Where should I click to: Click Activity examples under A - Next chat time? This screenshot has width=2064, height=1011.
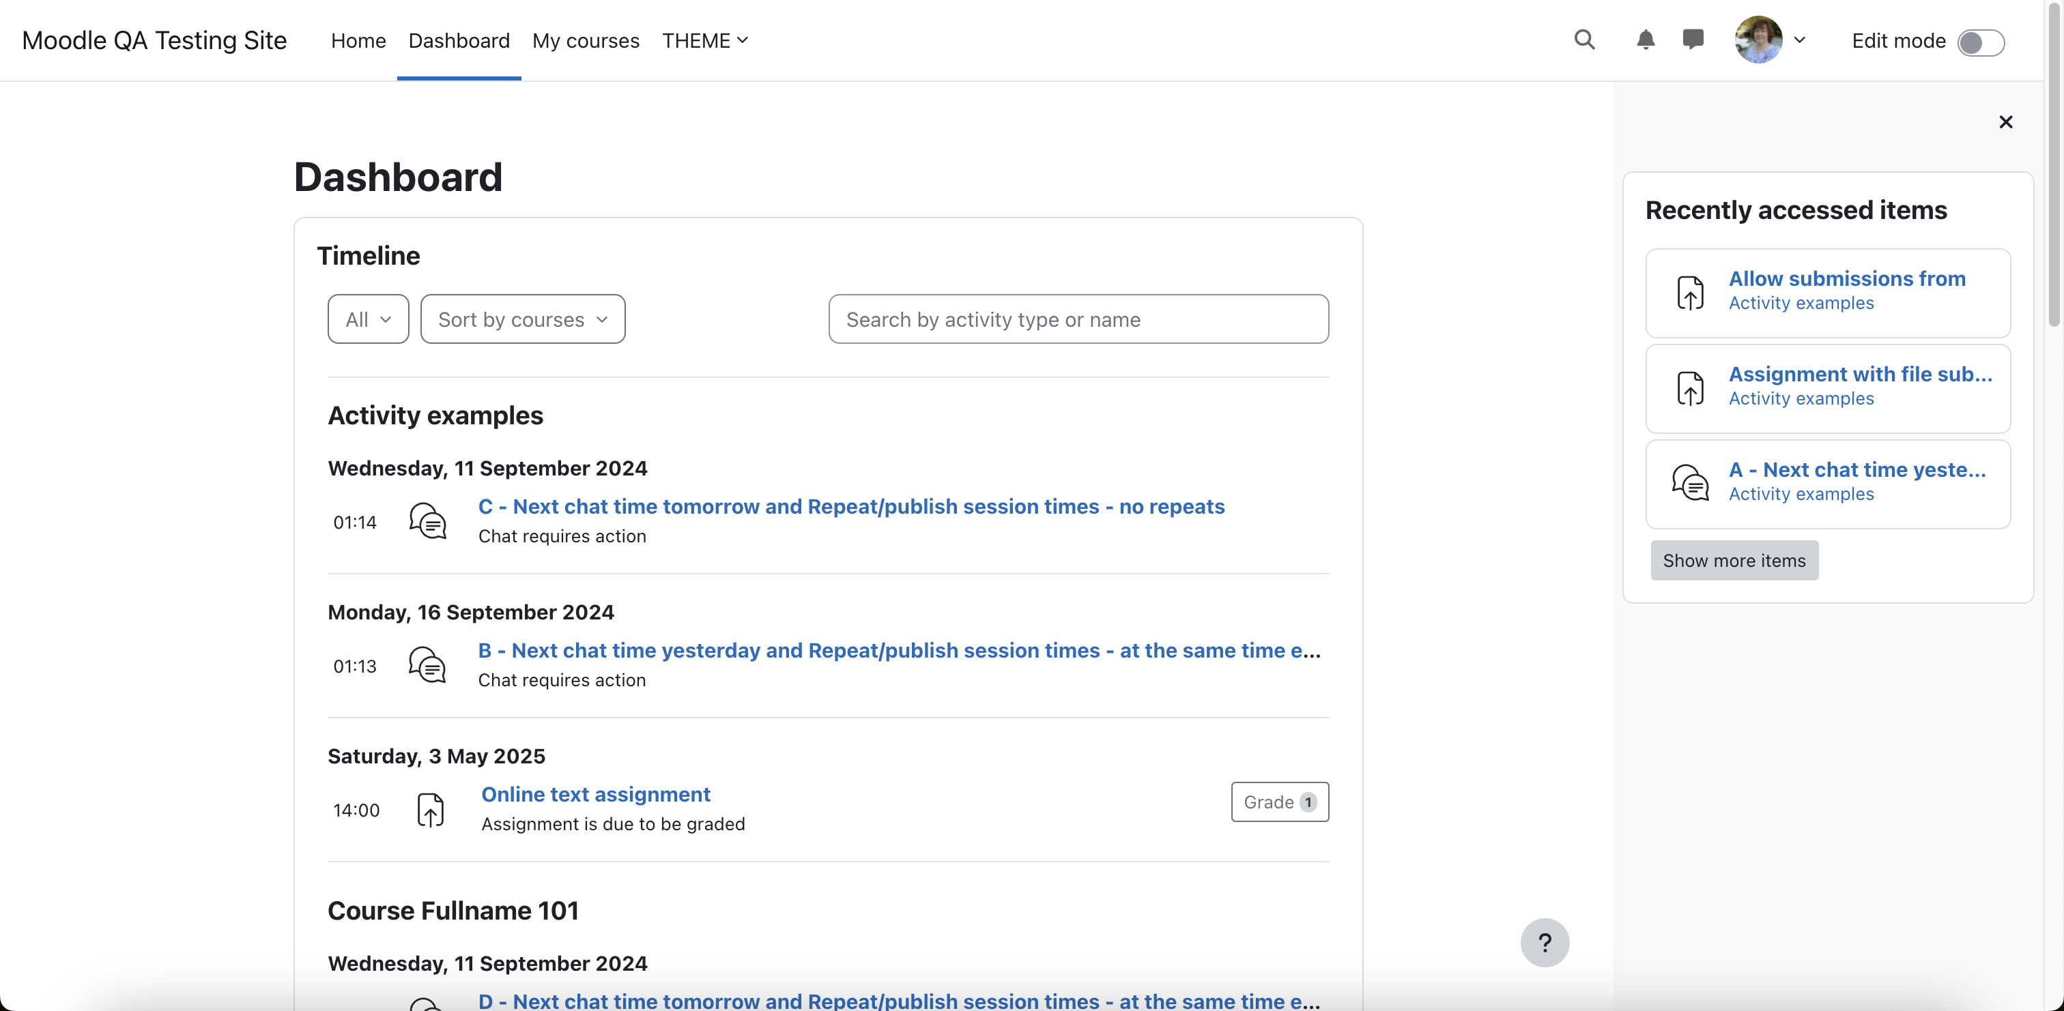pos(1801,493)
